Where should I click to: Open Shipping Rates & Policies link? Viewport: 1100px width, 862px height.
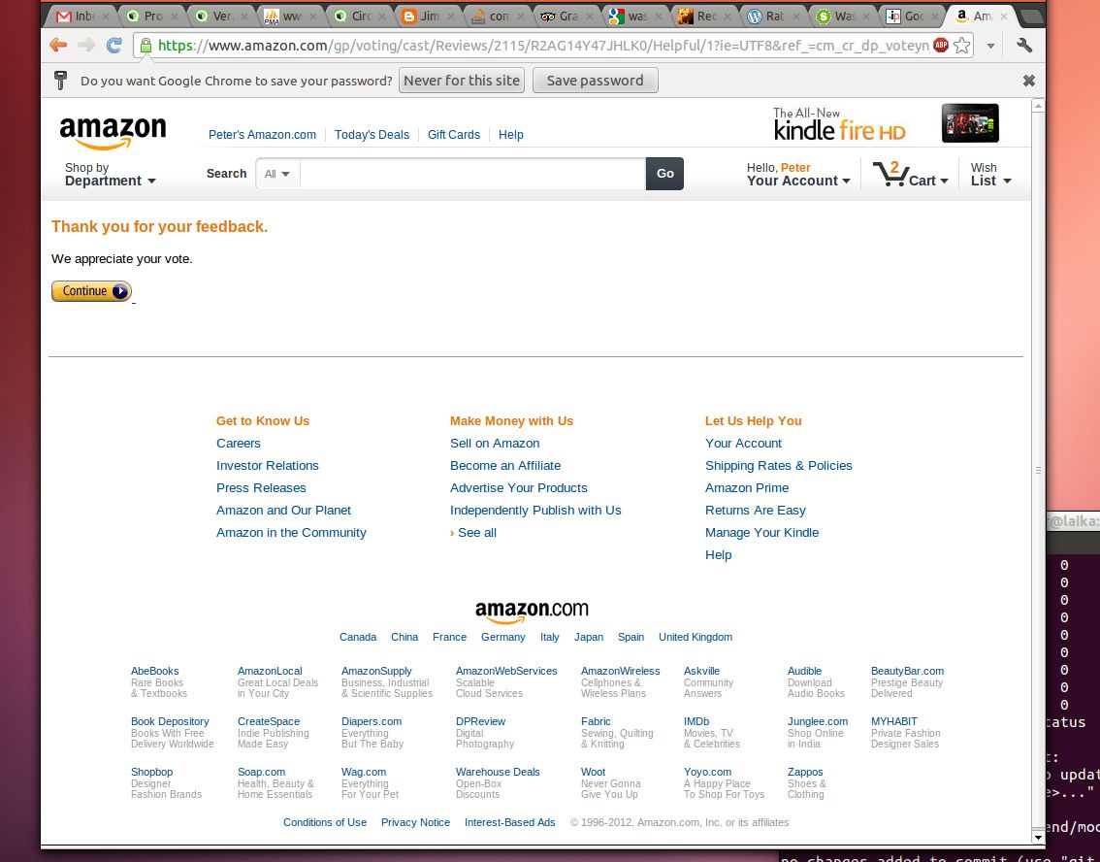pyautogui.click(x=779, y=465)
